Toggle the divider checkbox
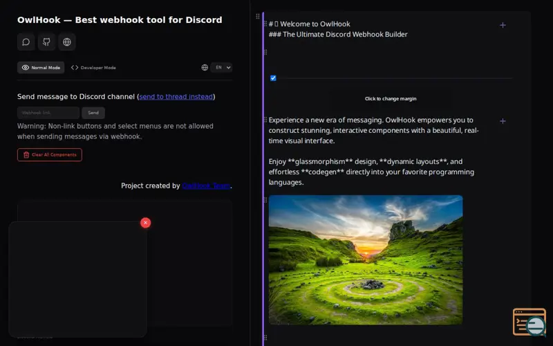Image resolution: width=553 pixels, height=346 pixels. click(273, 78)
